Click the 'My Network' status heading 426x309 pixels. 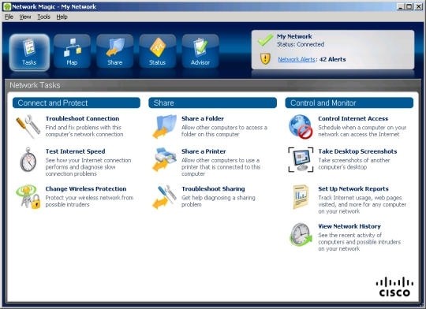click(x=294, y=36)
